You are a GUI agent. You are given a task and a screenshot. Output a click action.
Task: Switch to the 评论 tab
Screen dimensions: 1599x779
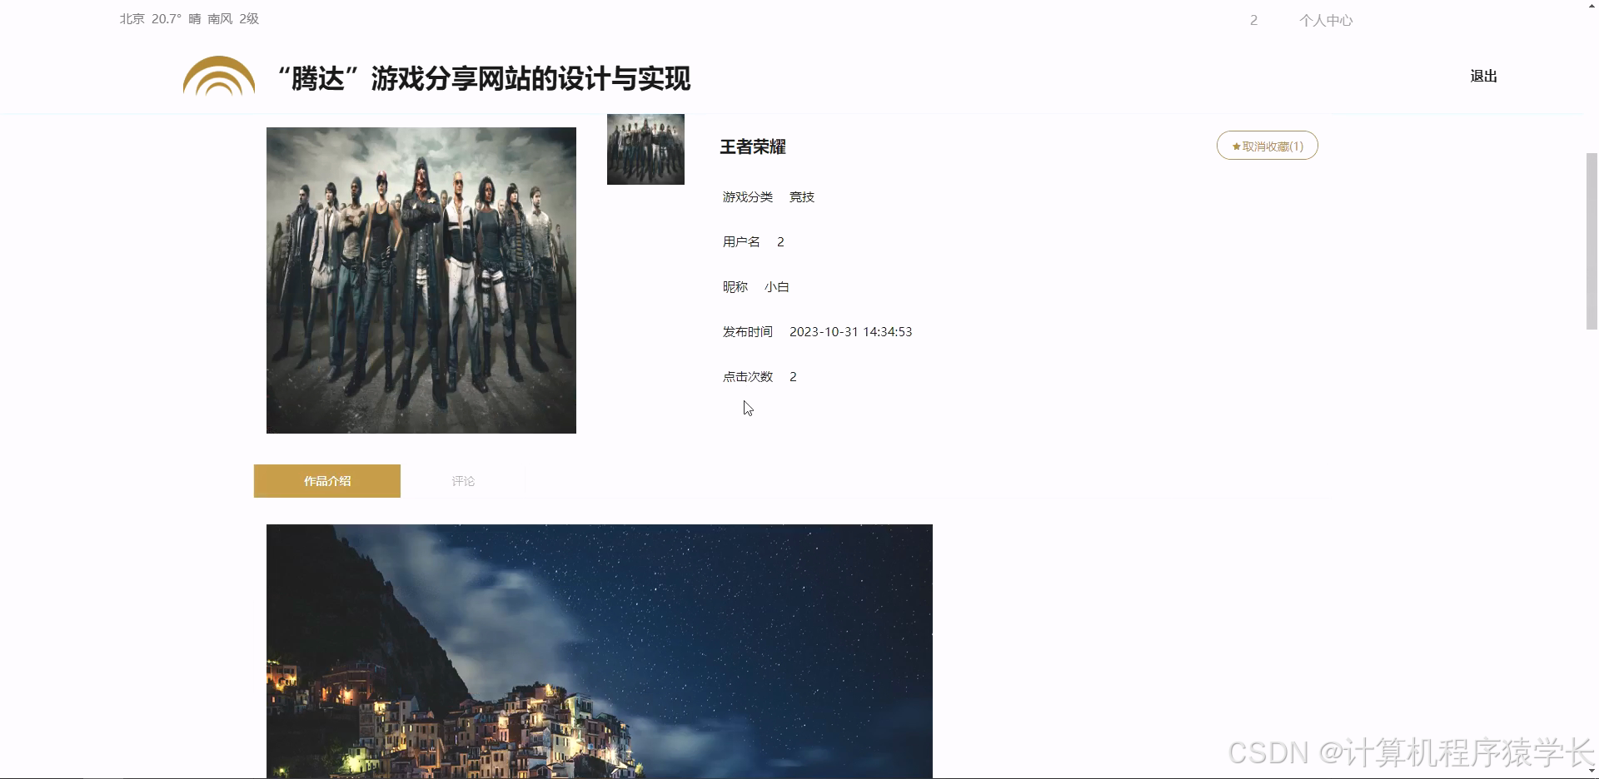pyautogui.click(x=463, y=481)
